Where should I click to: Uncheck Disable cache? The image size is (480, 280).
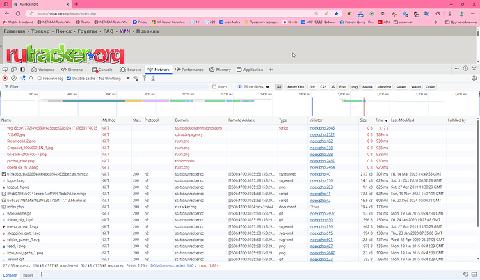69,79
